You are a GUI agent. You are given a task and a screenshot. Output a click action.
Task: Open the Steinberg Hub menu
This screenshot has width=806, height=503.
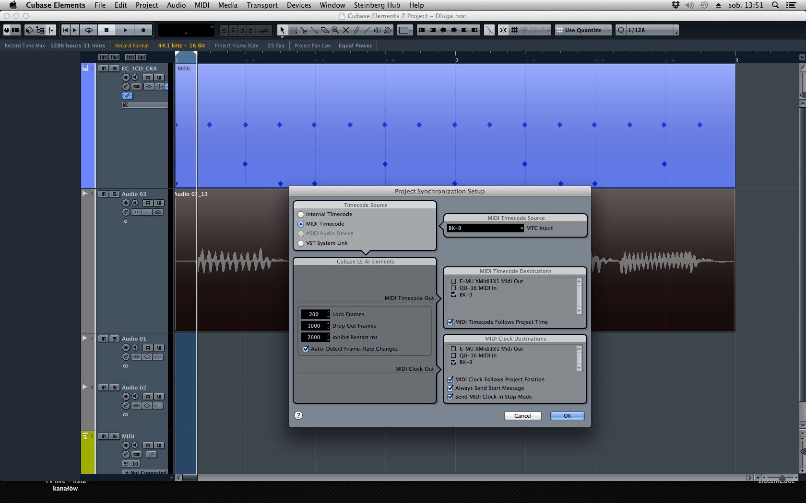pos(377,5)
